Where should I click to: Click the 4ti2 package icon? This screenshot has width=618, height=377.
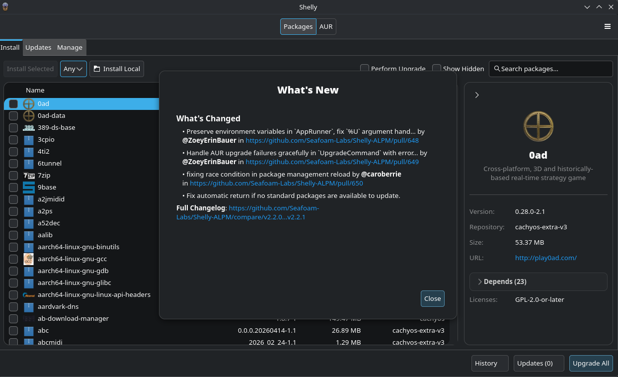click(29, 152)
